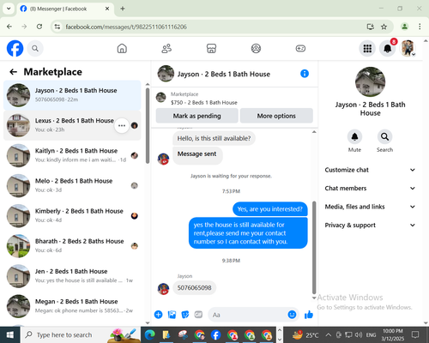Click the conversation list scrollbar
429x343 pixels.
[148, 126]
